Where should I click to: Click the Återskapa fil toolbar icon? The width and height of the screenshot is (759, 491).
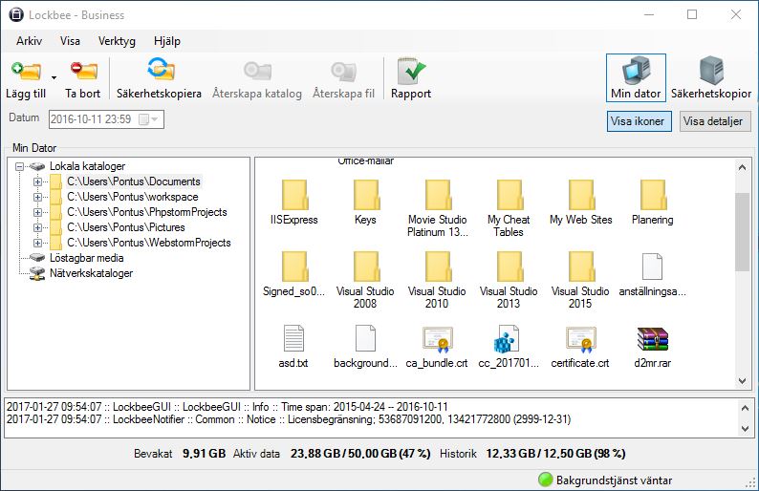343,71
